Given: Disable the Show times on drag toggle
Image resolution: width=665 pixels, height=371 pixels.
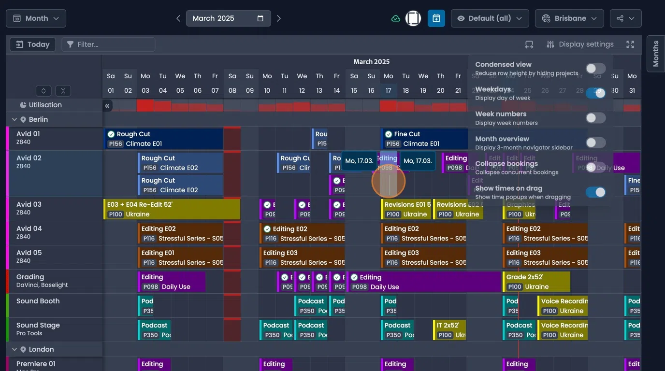Looking at the screenshot, I should [x=596, y=192].
